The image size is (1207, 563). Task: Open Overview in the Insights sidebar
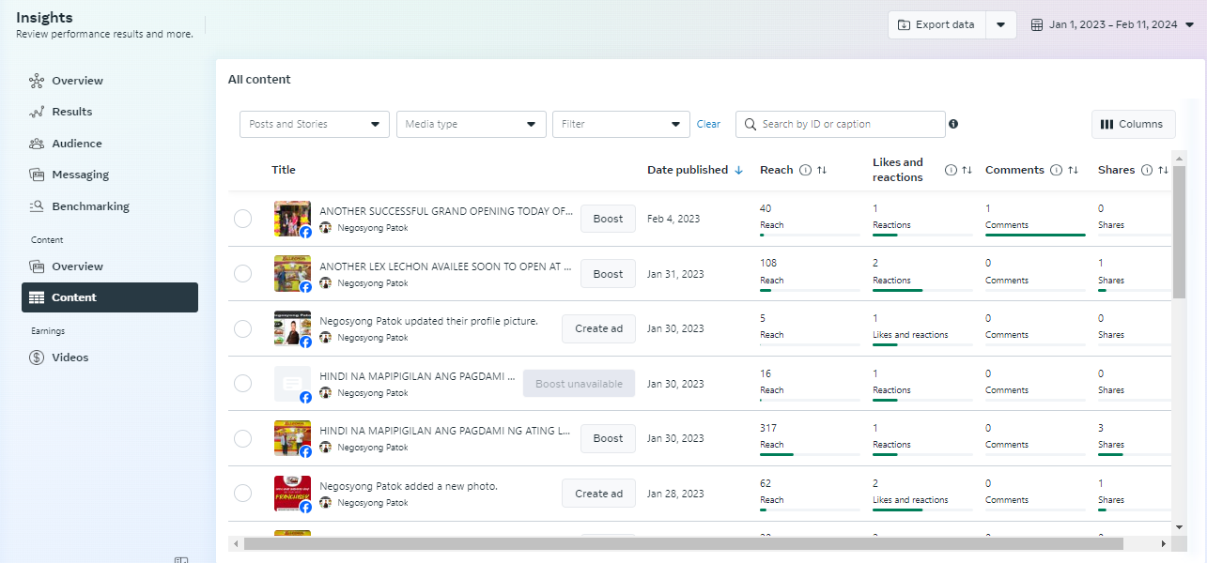click(77, 81)
